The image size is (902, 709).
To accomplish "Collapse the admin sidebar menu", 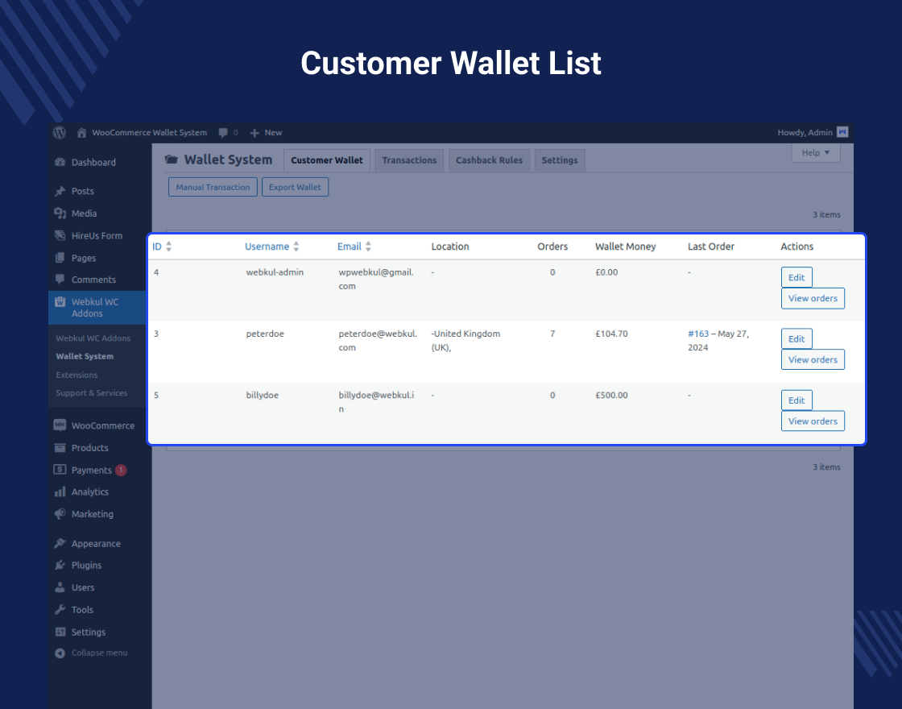I will (58, 653).
